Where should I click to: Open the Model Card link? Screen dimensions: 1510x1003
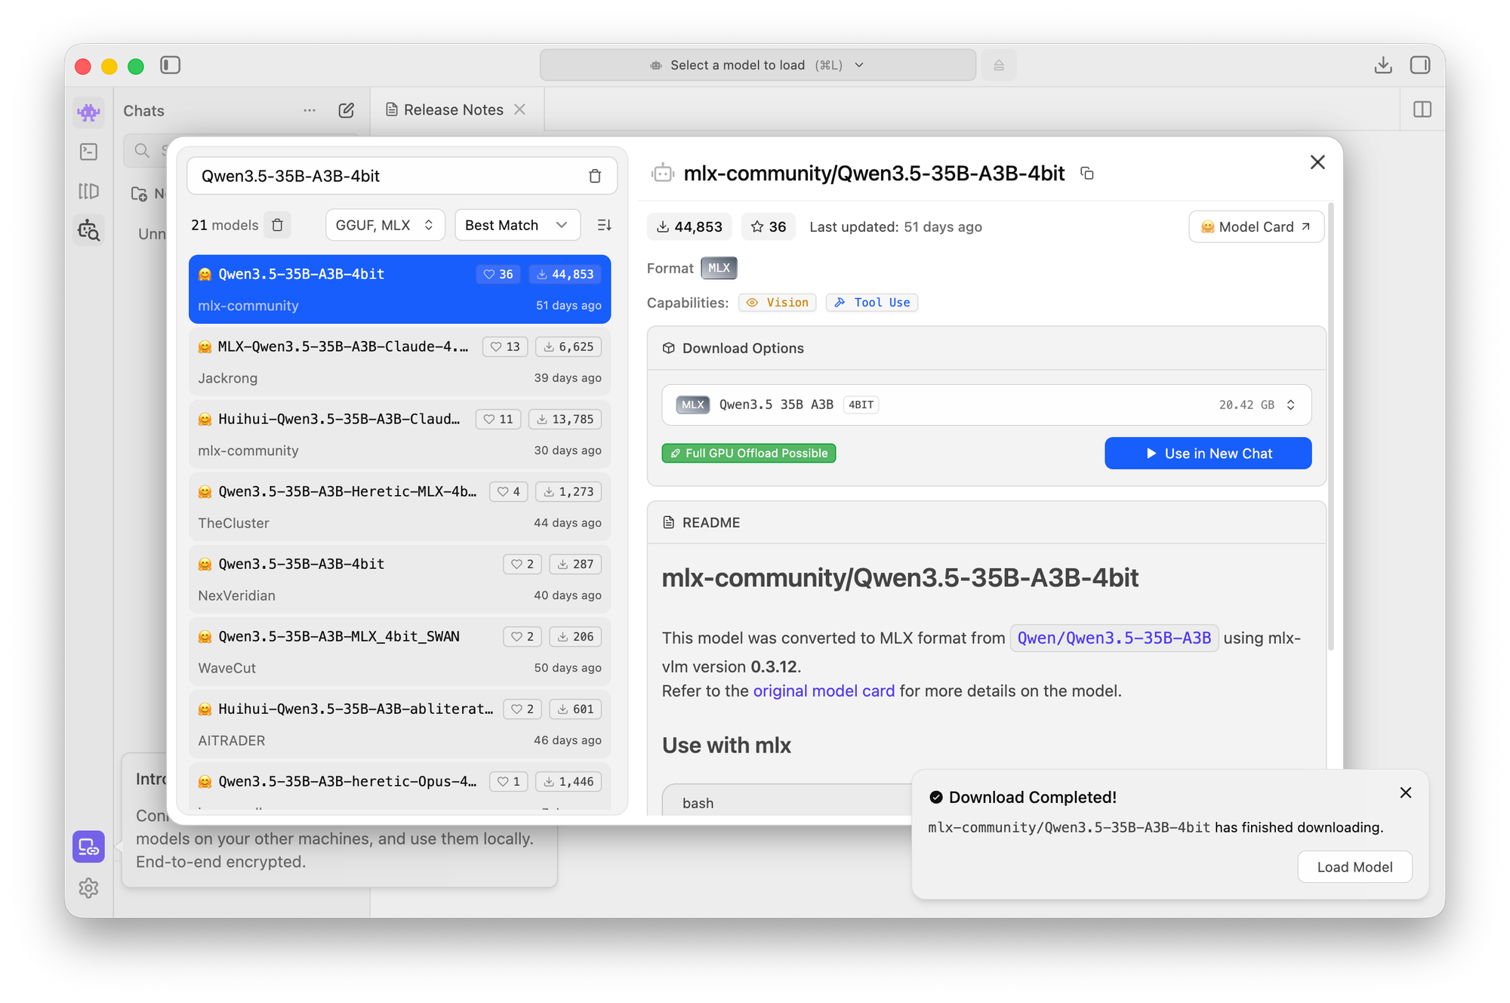coord(1256,226)
